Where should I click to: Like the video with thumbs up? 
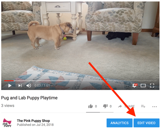point(90,106)
